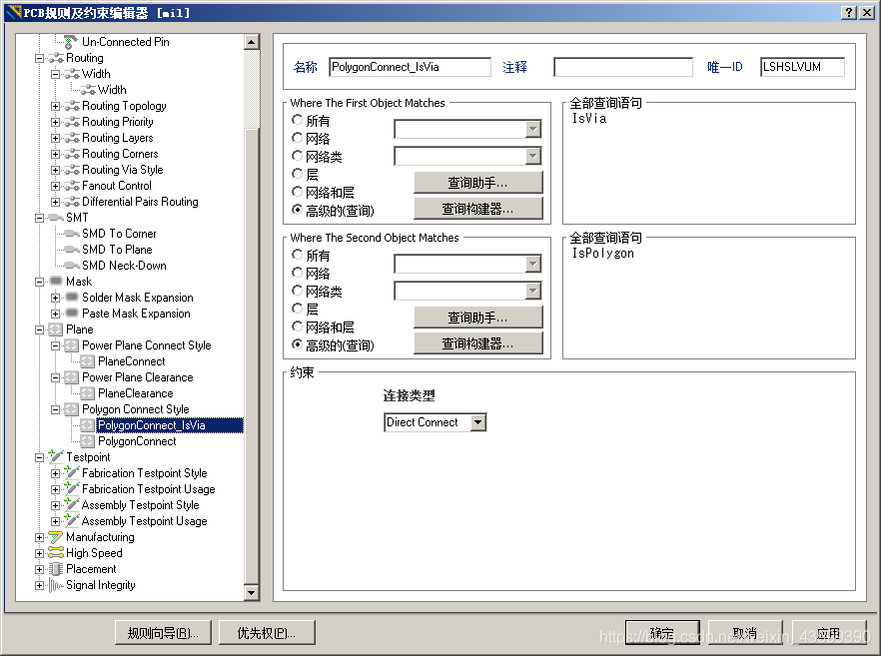Expand the Placement tree node
This screenshot has height=656, width=881.
click(40, 569)
